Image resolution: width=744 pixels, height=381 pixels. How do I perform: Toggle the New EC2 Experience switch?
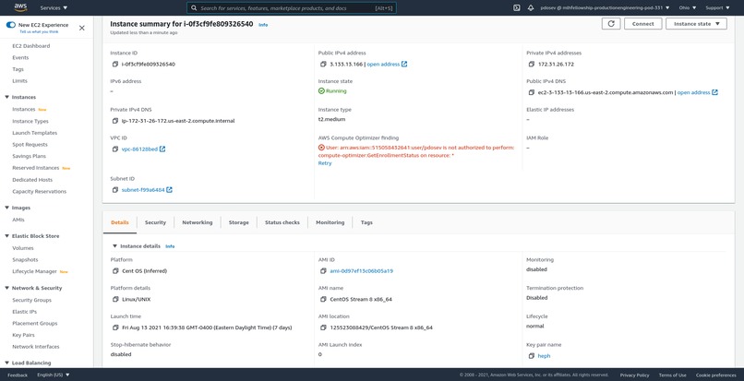tap(11, 25)
